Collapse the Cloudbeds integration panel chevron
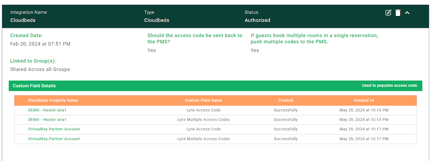The image size is (430, 161). coord(407,13)
